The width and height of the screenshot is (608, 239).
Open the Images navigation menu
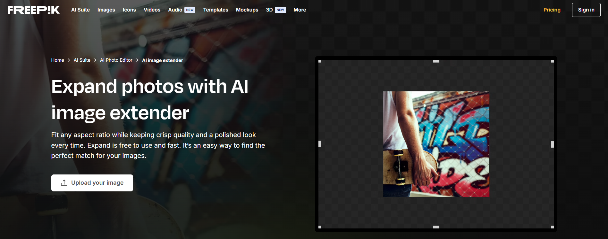pyautogui.click(x=106, y=10)
